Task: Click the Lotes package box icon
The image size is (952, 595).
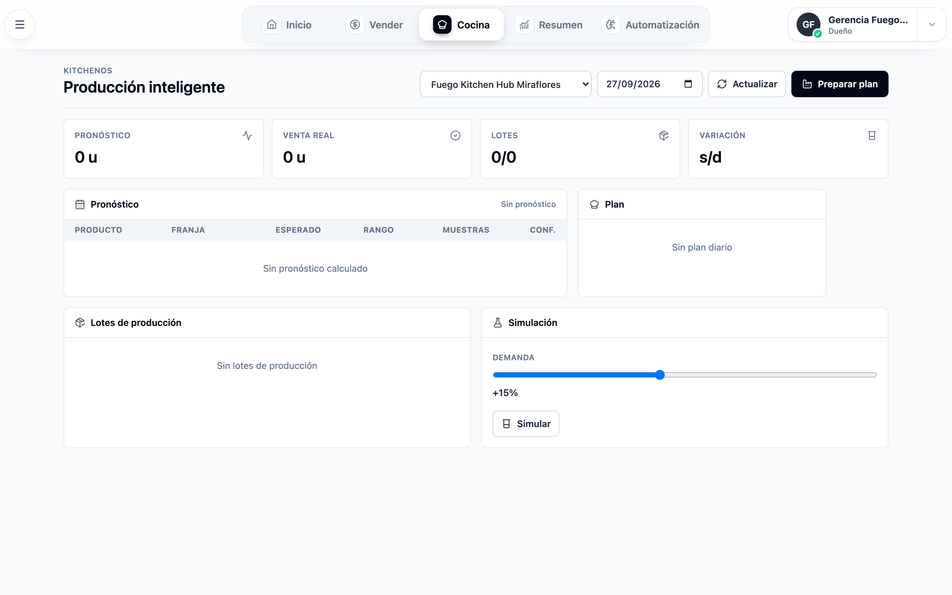Action: coord(664,136)
